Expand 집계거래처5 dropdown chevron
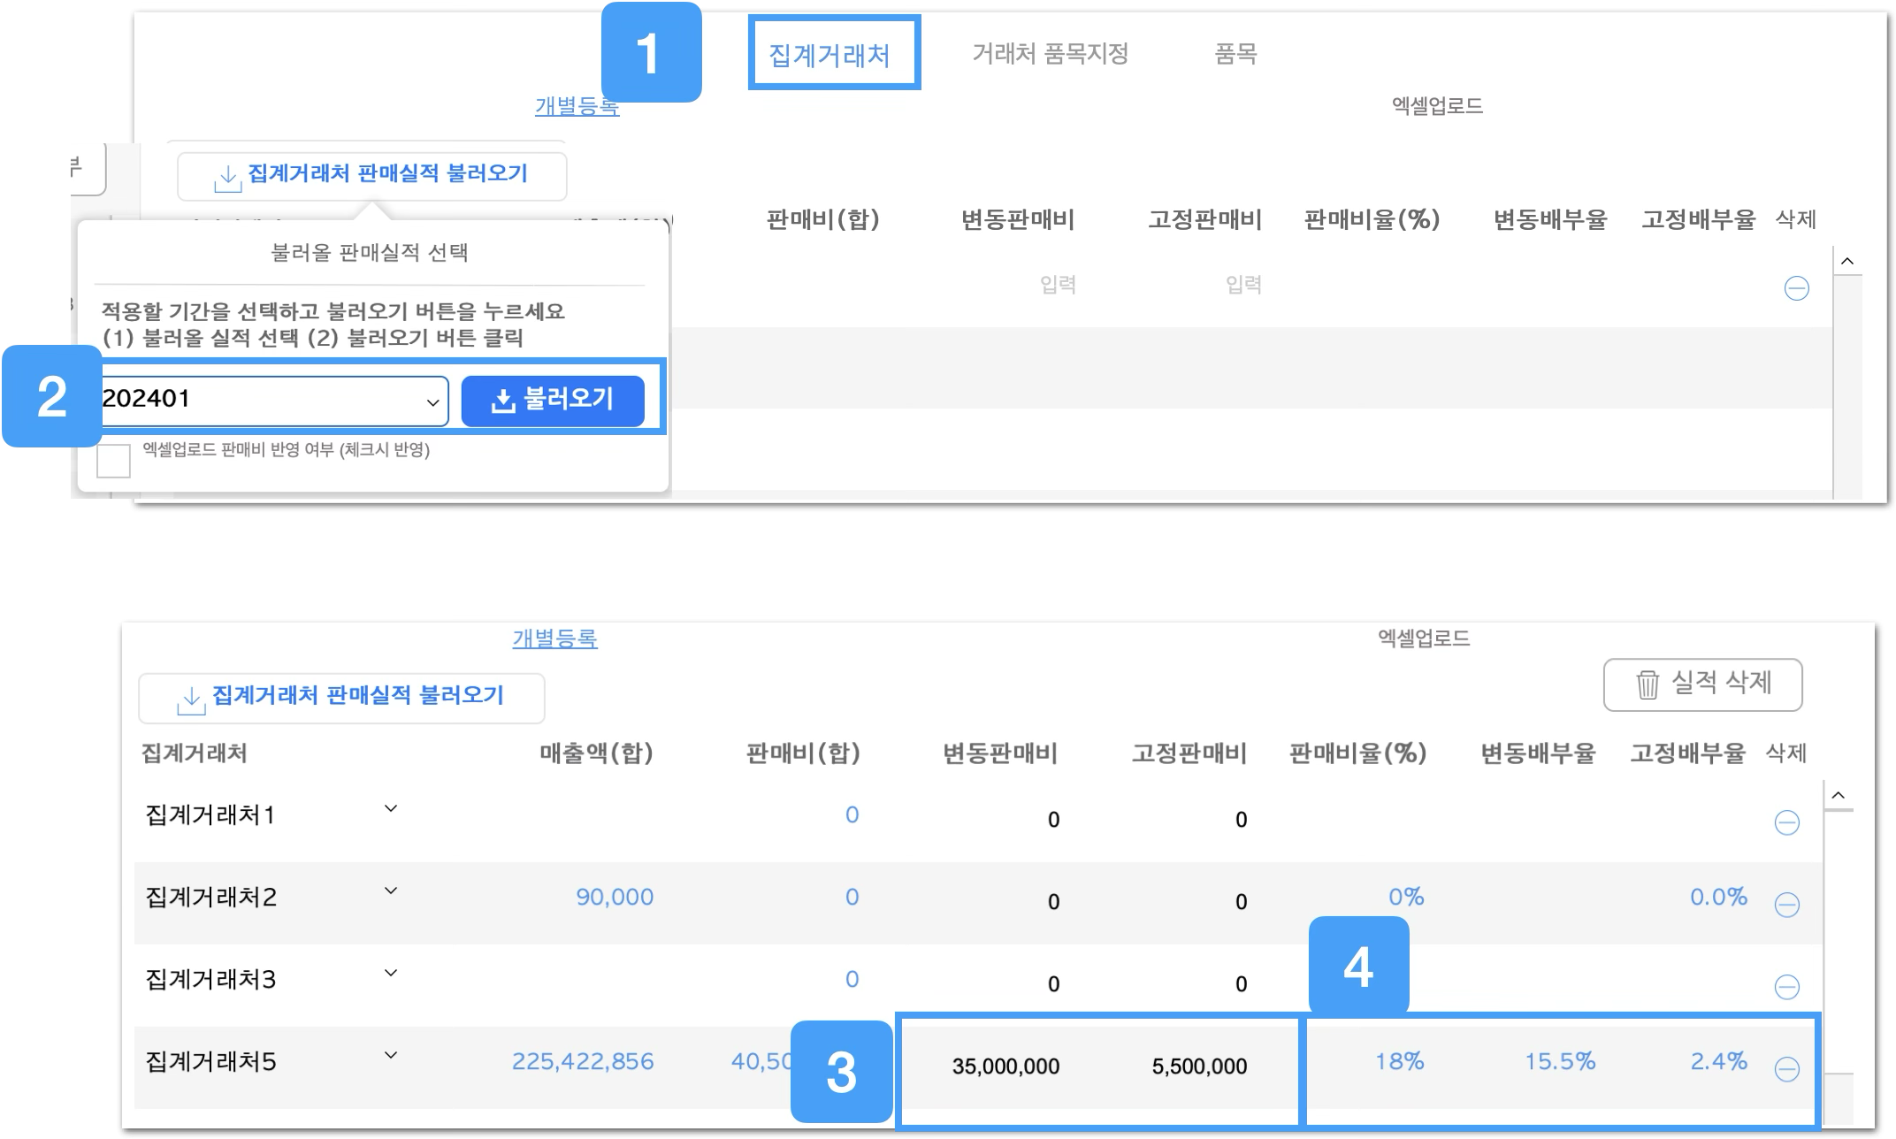Screen dimensions: 1896x1139 pos(390,1055)
